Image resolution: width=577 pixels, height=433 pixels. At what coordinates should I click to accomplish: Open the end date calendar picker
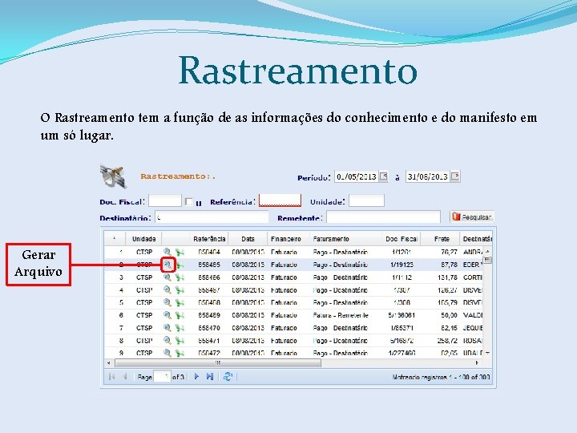tap(455, 176)
